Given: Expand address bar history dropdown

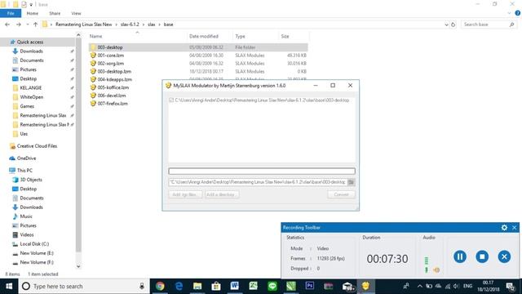Looking at the screenshot, I should pos(446,24).
